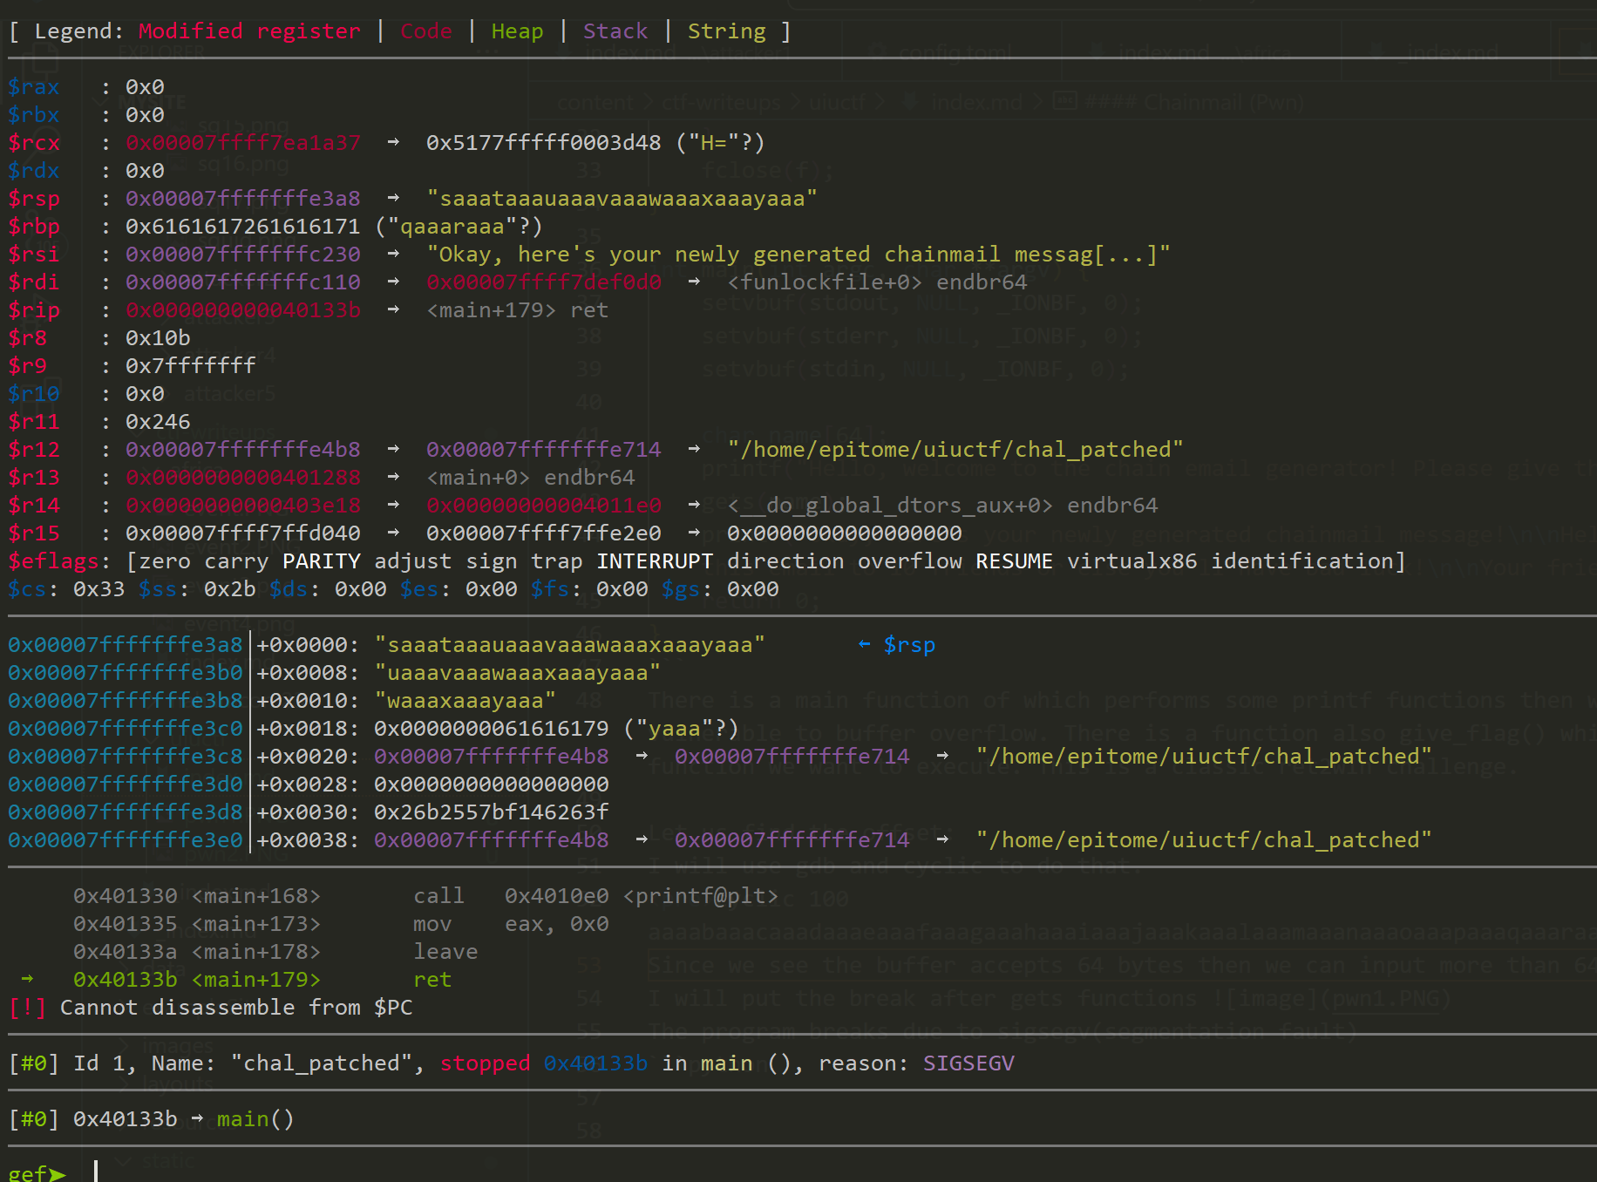Click '<main+179> ret' in the $rip row
This screenshot has width=1597, height=1182.
[x=518, y=310]
